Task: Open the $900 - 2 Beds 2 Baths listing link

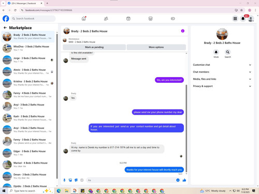Action: click(82, 42)
